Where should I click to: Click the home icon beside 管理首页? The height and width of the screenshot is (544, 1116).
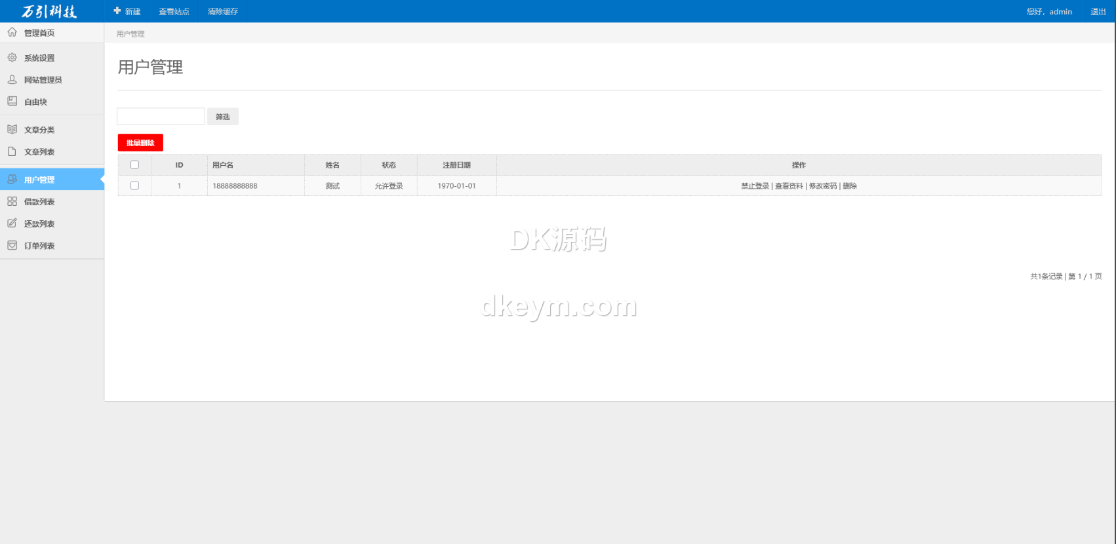click(12, 32)
